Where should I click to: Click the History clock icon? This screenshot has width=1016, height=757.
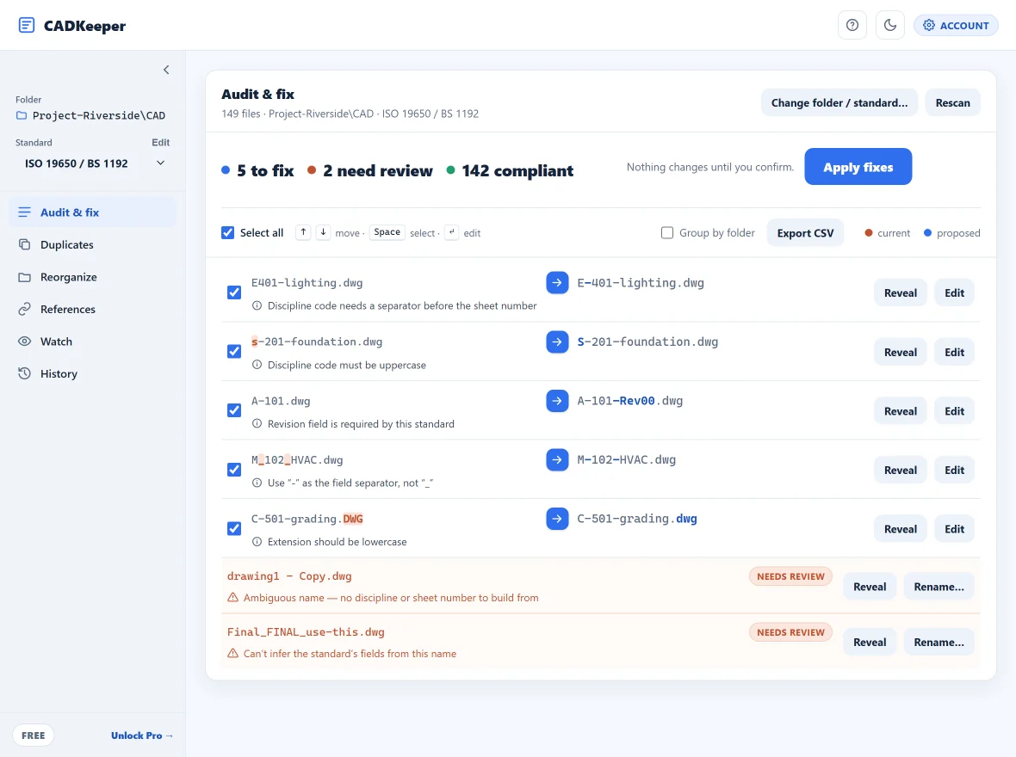[25, 373]
